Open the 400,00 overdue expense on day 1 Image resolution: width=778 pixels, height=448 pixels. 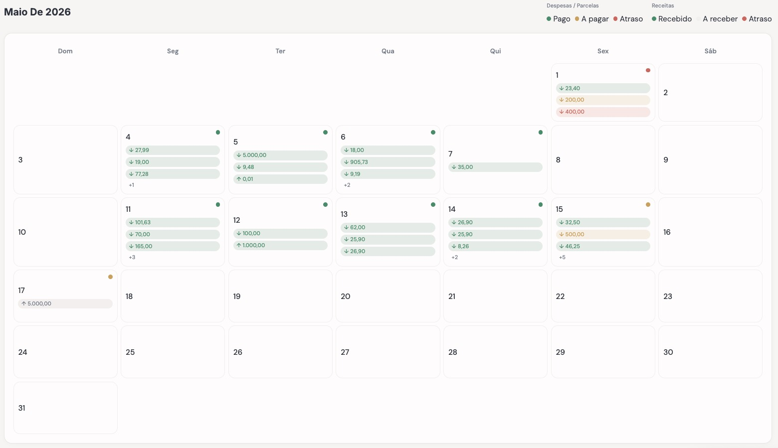tap(603, 112)
